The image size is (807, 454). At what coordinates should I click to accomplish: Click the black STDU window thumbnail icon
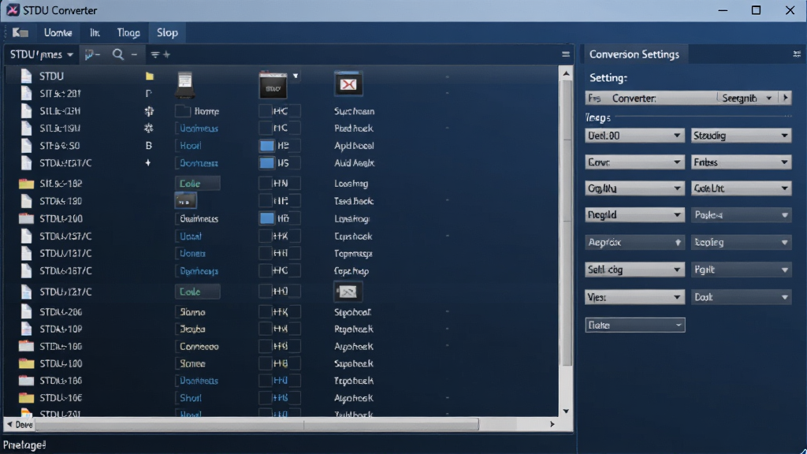pyautogui.click(x=273, y=85)
